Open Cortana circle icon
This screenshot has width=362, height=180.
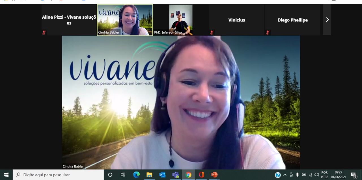(x=110, y=175)
